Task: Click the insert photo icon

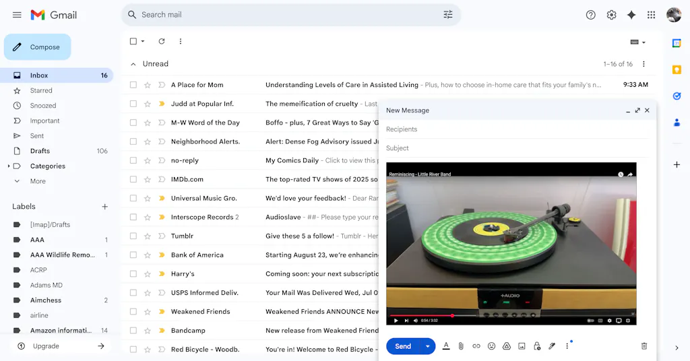Action: pos(522,346)
